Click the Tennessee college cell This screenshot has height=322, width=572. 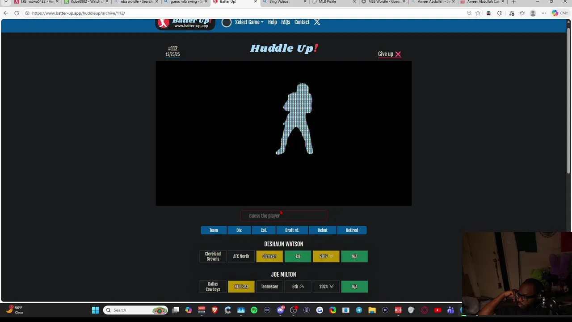pos(269,287)
